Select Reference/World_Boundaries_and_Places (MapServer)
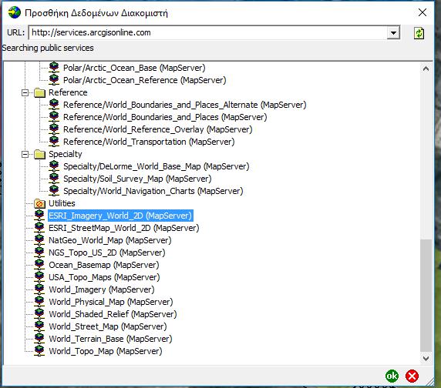This screenshot has width=441, height=388. [x=165, y=117]
